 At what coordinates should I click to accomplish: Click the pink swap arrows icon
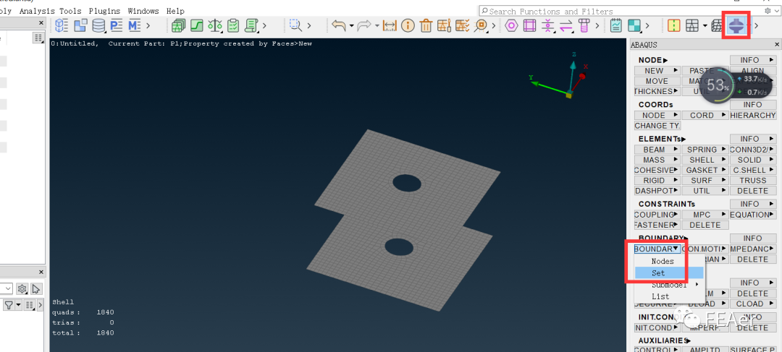tap(566, 25)
